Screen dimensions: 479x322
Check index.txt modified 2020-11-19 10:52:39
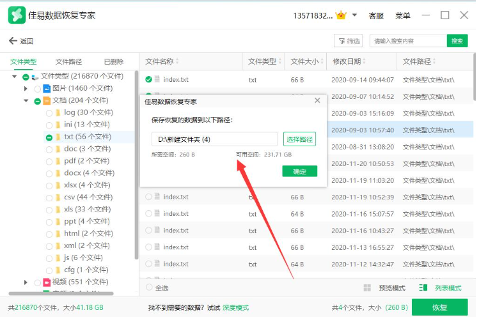pyautogui.click(x=148, y=197)
